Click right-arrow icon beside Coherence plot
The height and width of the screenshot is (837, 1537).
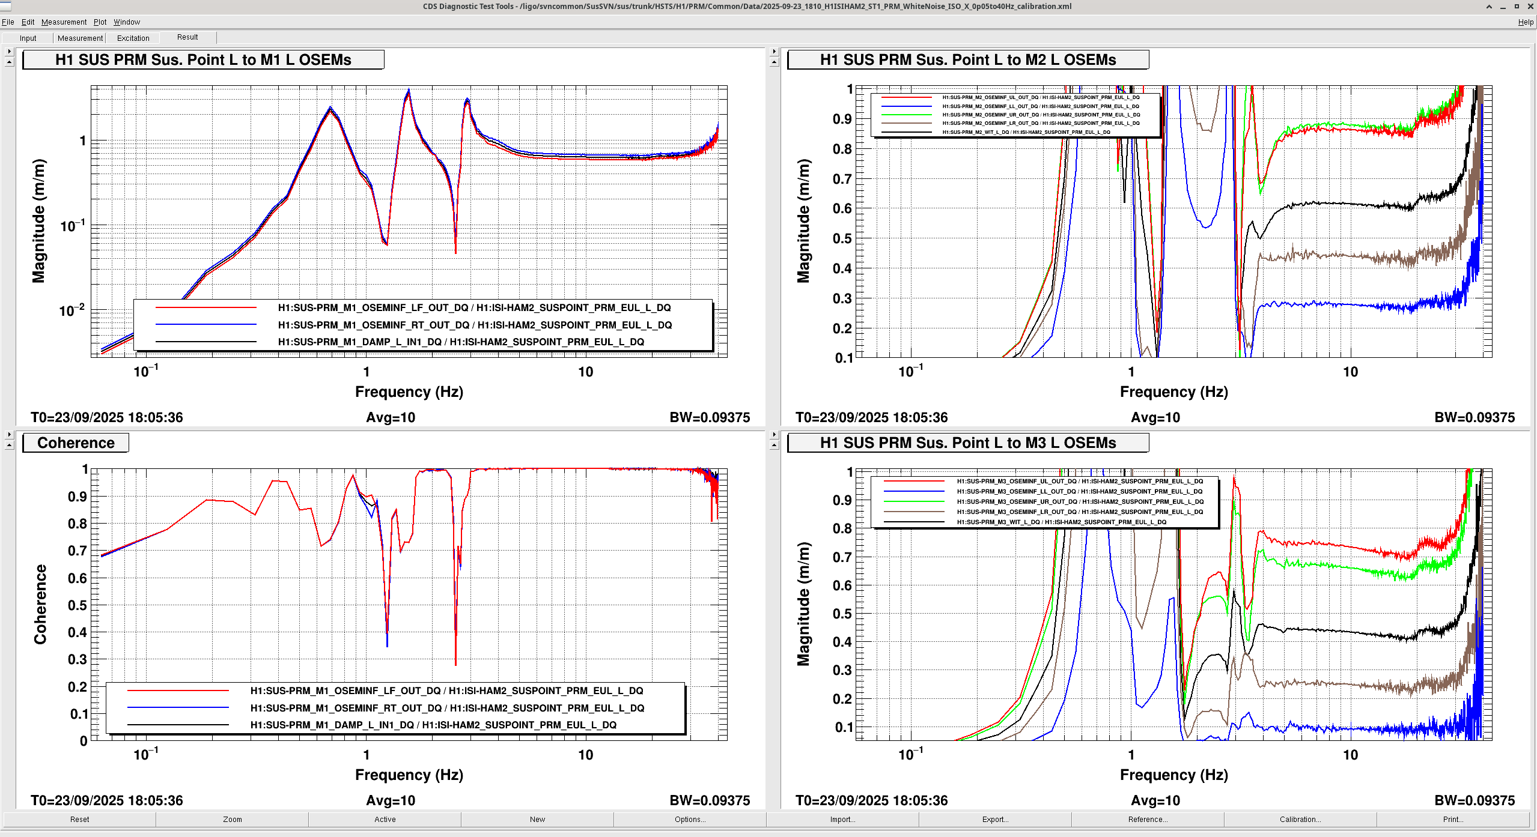click(9, 434)
